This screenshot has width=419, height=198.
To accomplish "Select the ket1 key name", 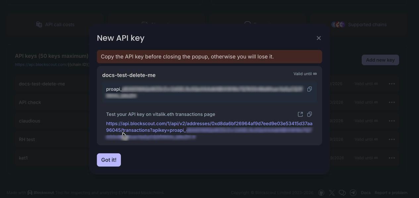I will pyautogui.click(x=23, y=158).
